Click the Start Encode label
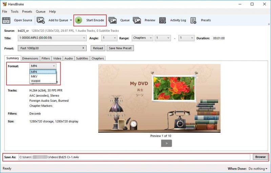Viewport: 271px width, 173px height. pos(95,20)
